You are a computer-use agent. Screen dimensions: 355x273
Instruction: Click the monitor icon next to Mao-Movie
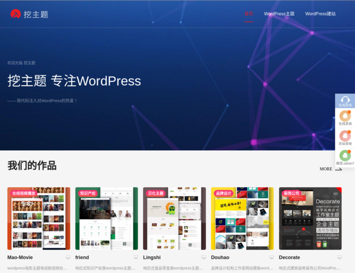68,257
